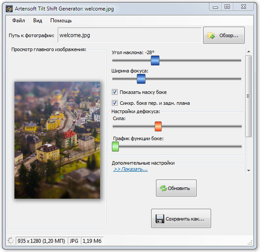Click the loading spinner in the status bar
Screen dimensions: 260x252
tap(10, 241)
